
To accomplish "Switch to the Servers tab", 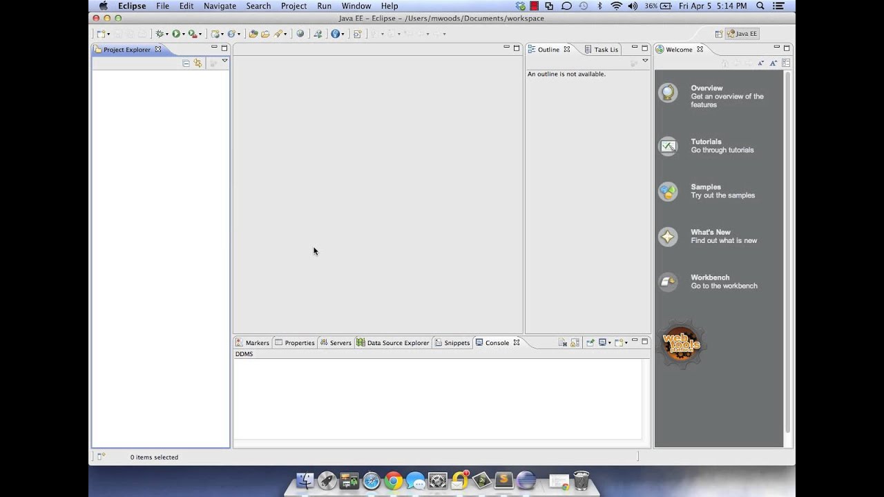I will [x=336, y=342].
